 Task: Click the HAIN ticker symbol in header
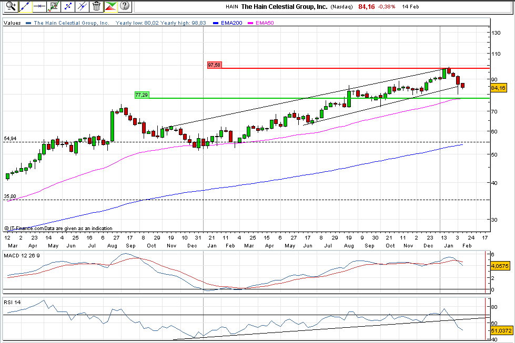coord(232,6)
